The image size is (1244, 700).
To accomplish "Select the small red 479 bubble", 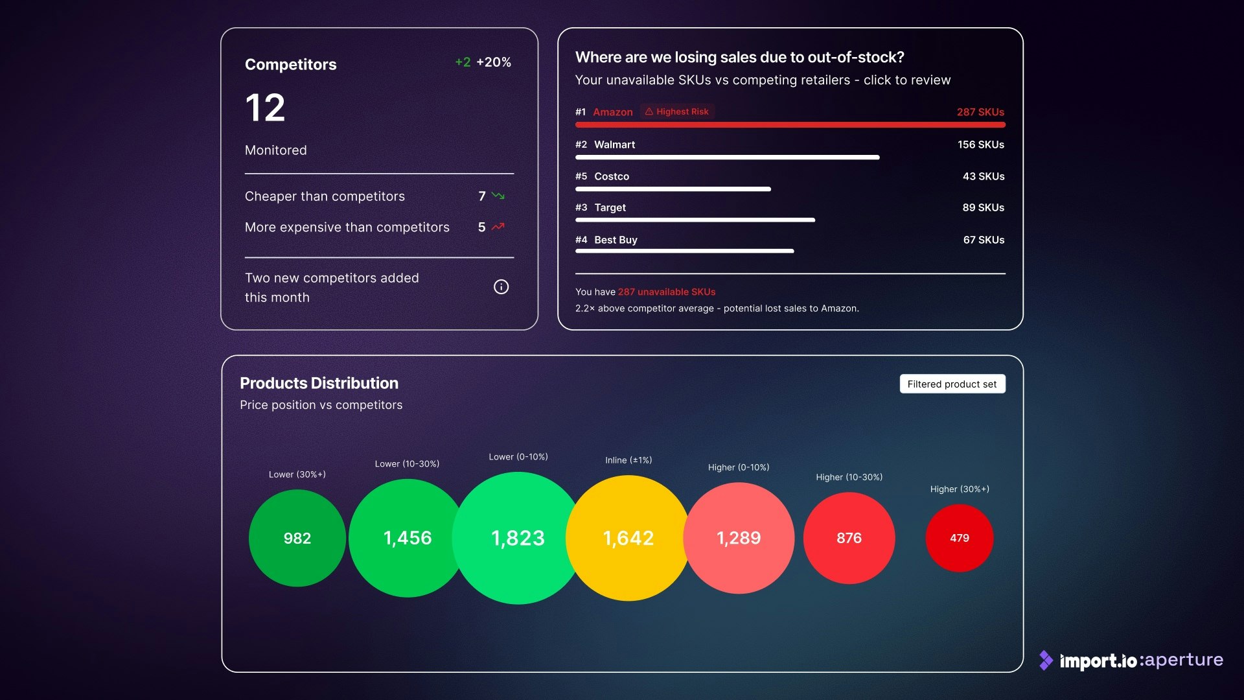I will coord(959,538).
